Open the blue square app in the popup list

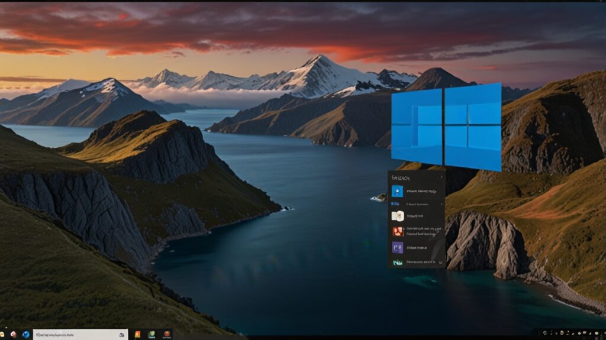(x=397, y=191)
